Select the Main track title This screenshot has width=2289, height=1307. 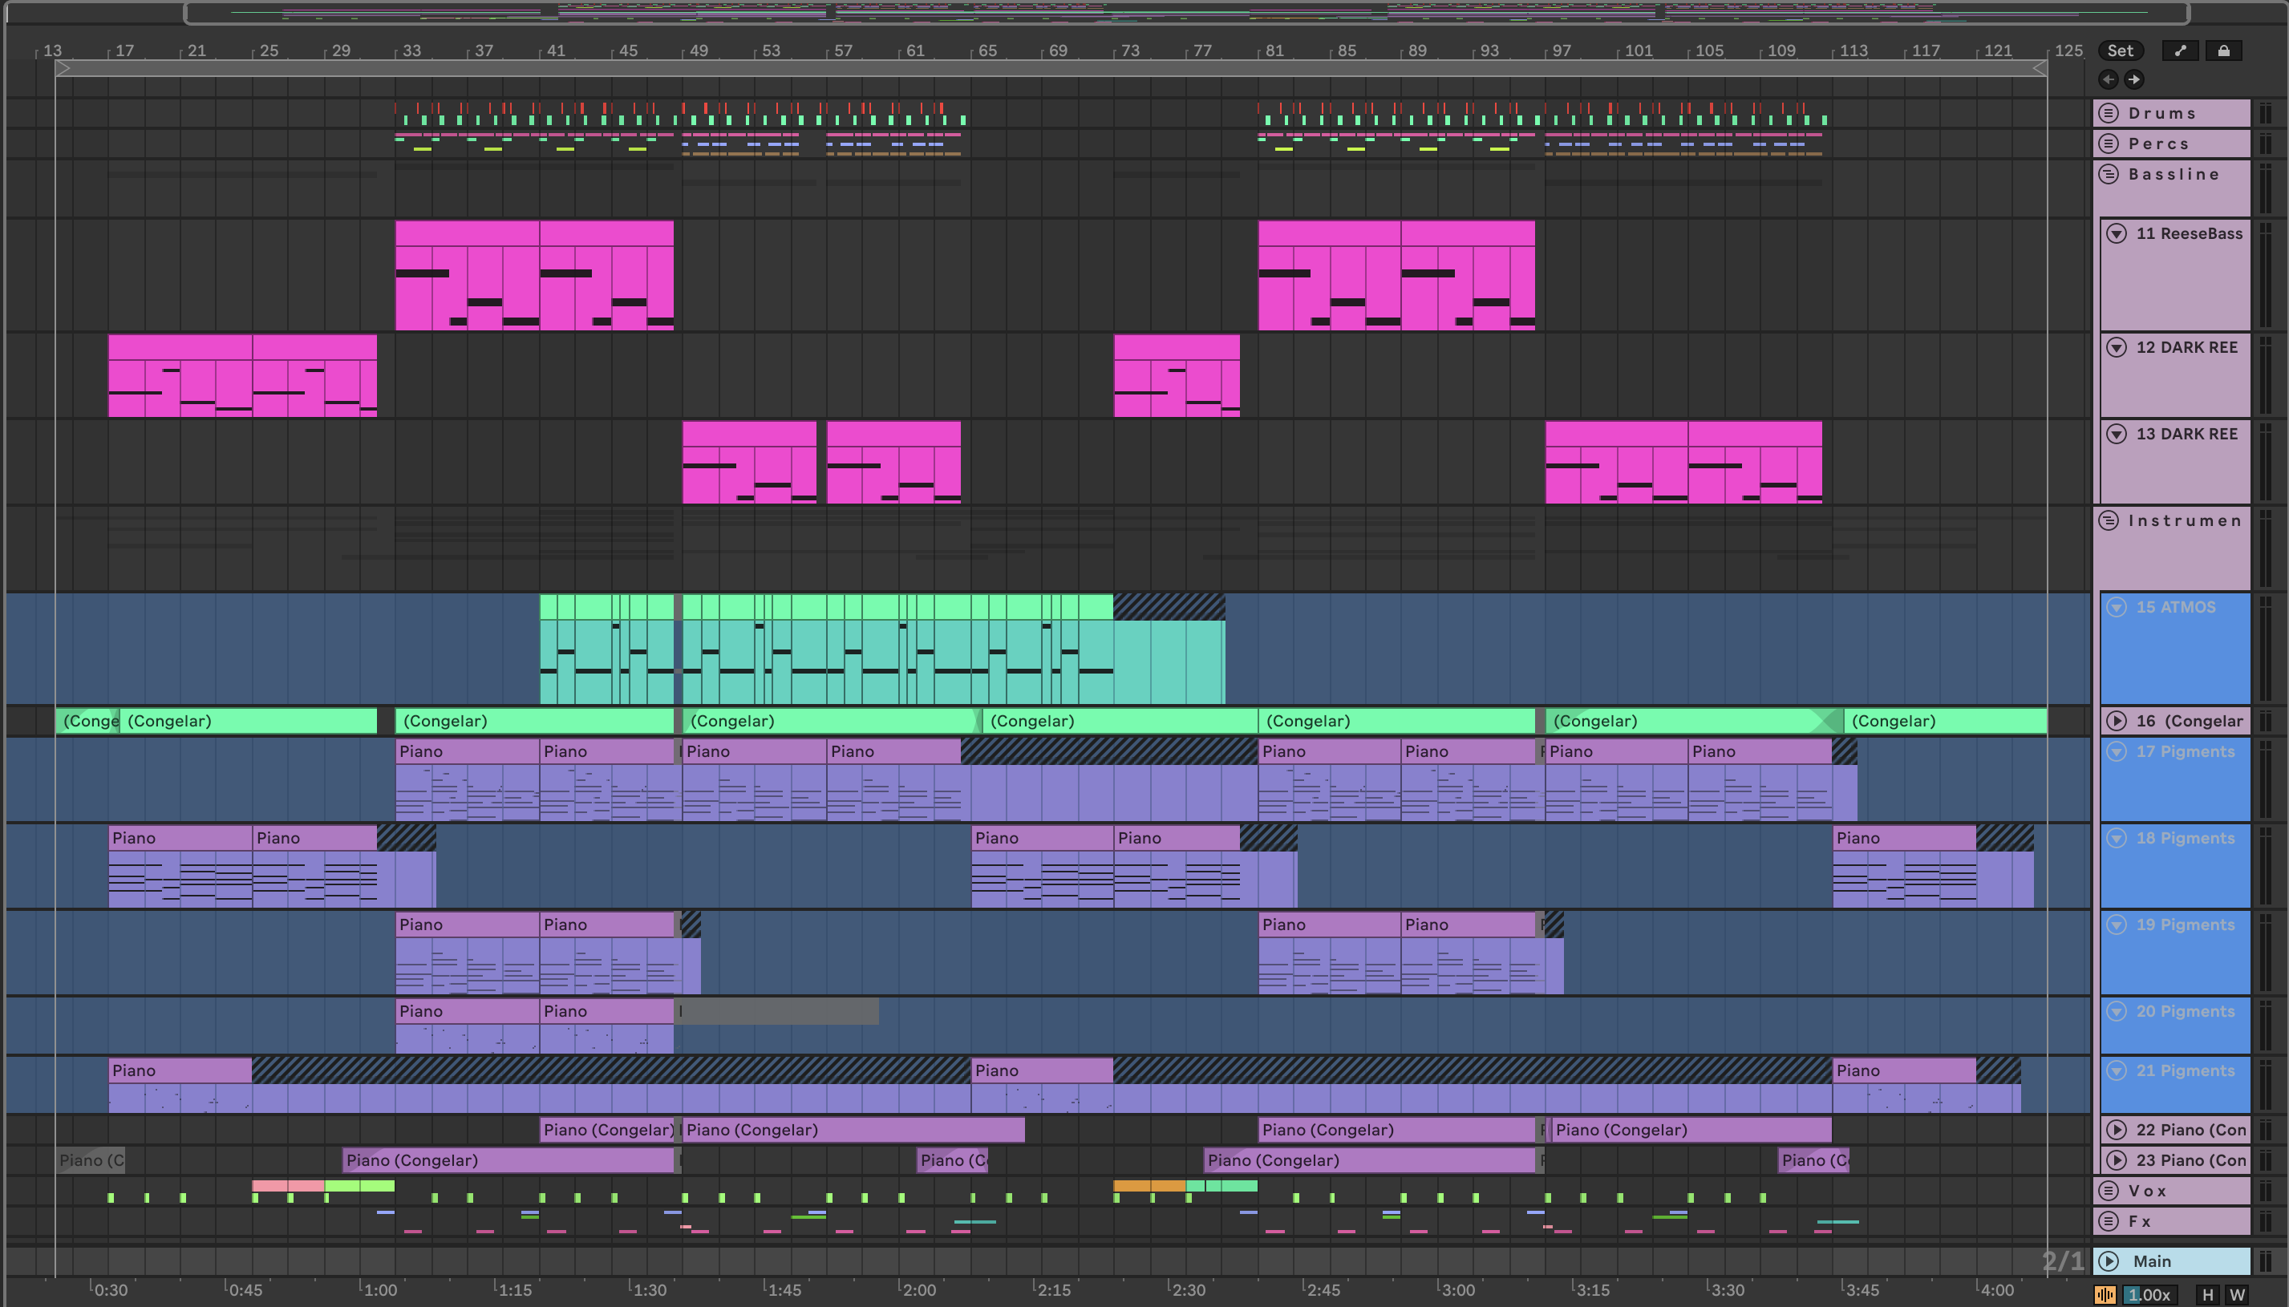(x=2153, y=1261)
